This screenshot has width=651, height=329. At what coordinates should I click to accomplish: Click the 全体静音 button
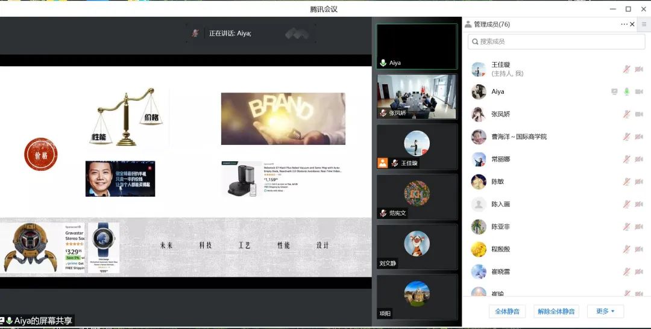click(x=507, y=311)
